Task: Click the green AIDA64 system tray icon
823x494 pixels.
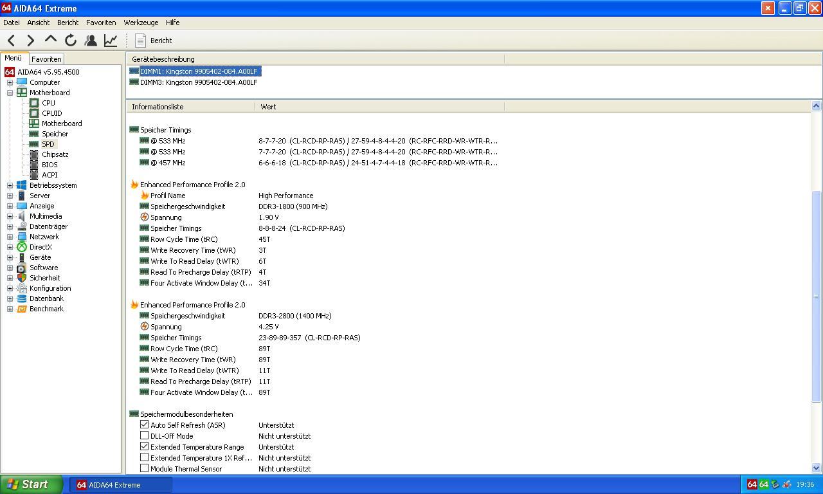Action: (763, 484)
